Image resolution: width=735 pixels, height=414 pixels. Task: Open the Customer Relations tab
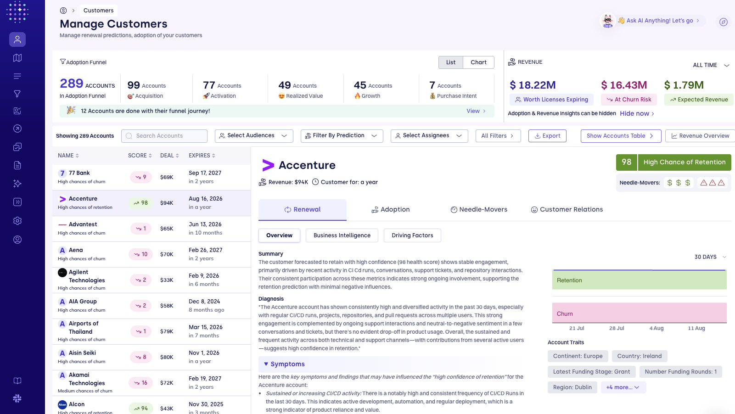tap(567, 210)
